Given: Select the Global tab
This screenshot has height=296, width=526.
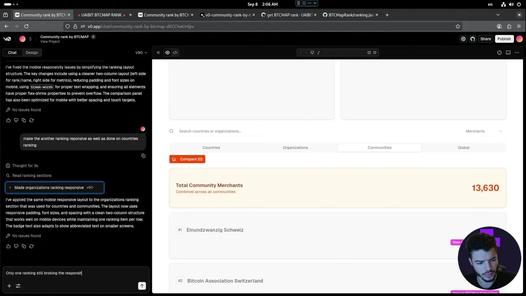Looking at the screenshot, I should click(x=464, y=148).
